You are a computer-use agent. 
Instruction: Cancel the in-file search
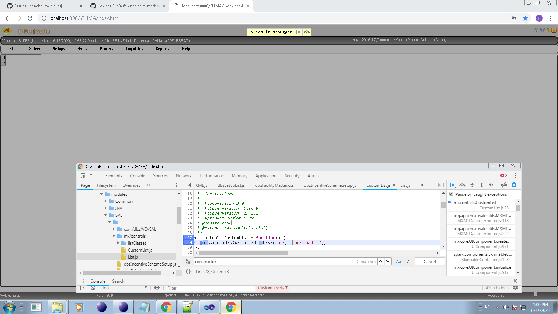pos(430,261)
